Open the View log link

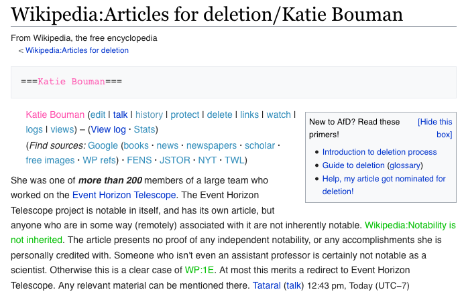[x=108, y=129]
